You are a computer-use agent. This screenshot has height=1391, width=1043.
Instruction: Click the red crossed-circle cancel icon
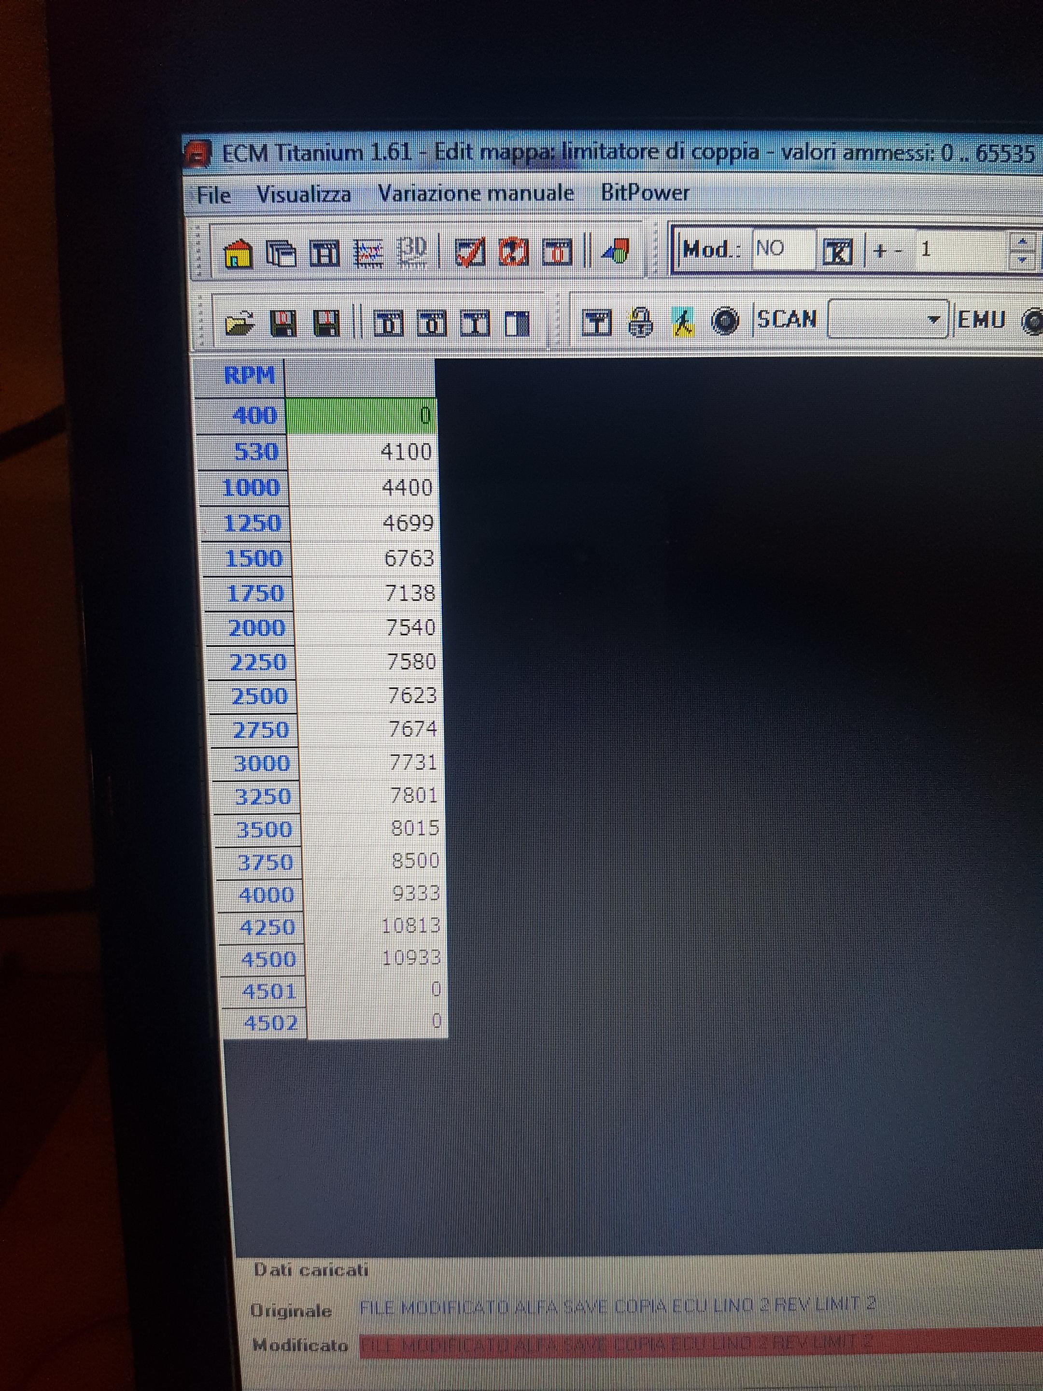click(514, 253)
